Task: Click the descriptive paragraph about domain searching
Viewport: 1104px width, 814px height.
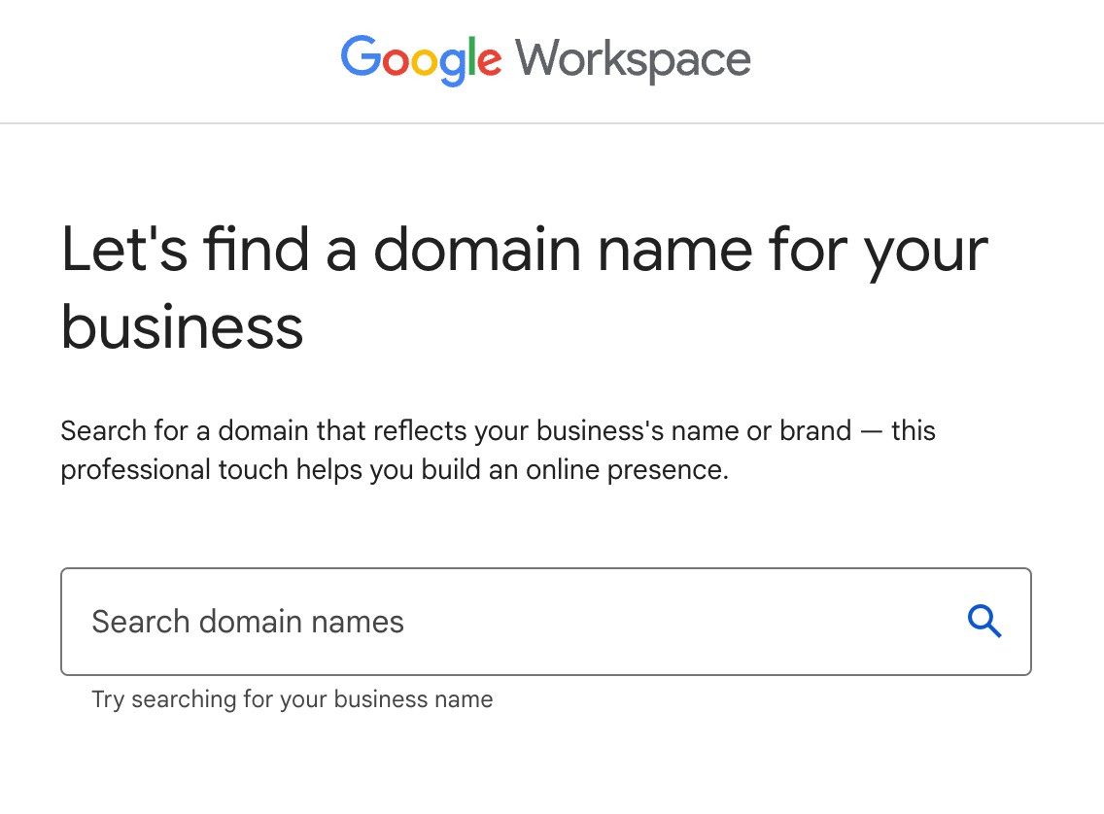Action: click(498, 449)
